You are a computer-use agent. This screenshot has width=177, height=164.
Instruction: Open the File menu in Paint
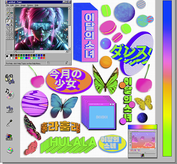[x=7, y=5]
